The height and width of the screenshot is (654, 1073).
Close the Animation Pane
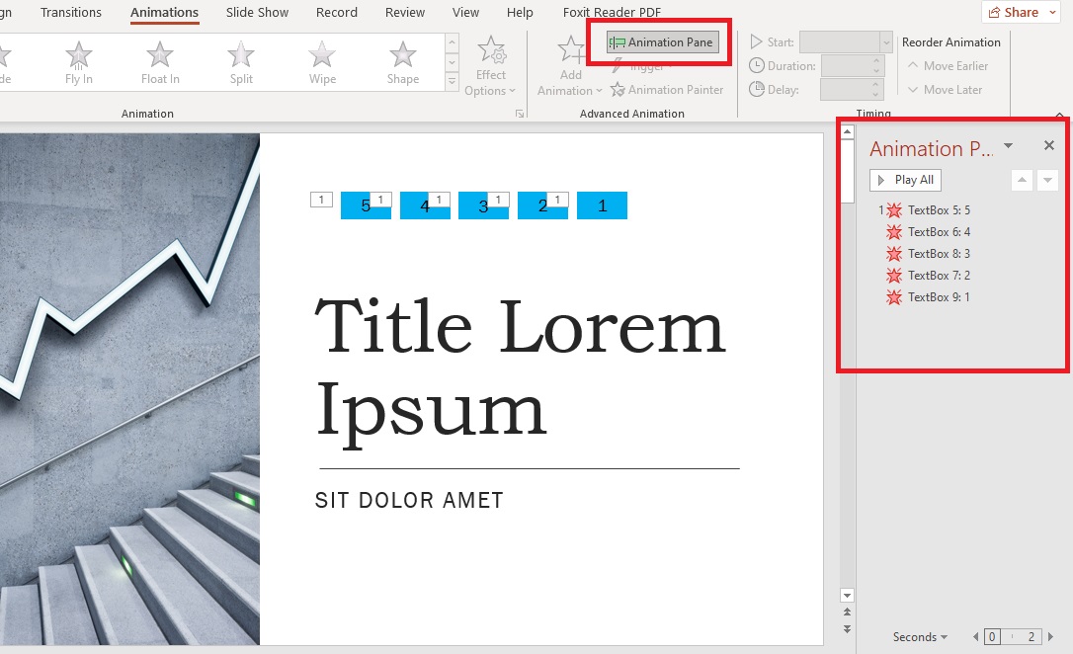[x=1049, y=145]
